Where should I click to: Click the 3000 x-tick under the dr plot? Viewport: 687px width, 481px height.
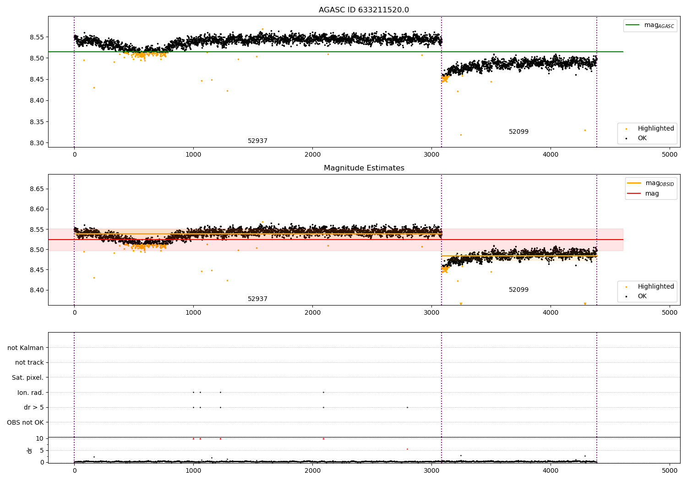(431, 470)
